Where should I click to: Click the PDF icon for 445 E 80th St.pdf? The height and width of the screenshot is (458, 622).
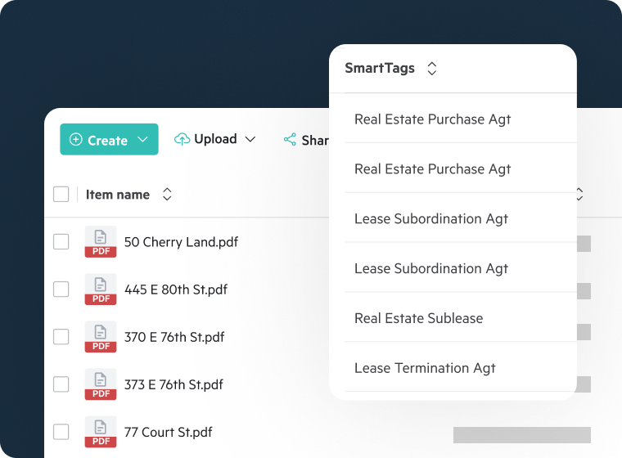coord(101,290)
